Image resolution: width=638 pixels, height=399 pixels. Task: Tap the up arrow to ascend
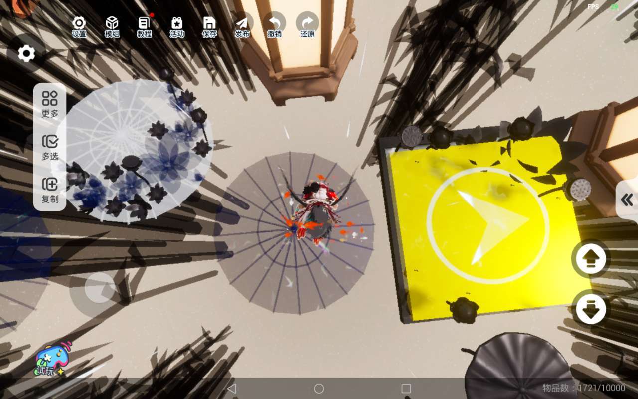[591, 259]
